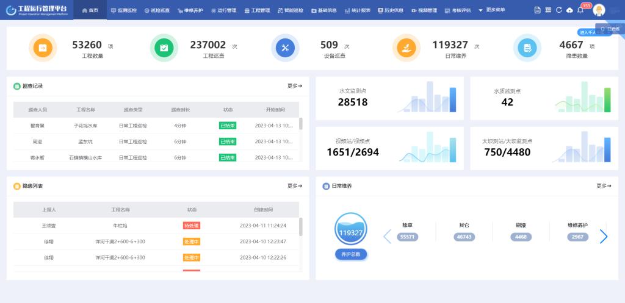The height and width of the screenshot is (303, 625).
Task: Open the 统计报表 menu
Action: tap(357, 10)
